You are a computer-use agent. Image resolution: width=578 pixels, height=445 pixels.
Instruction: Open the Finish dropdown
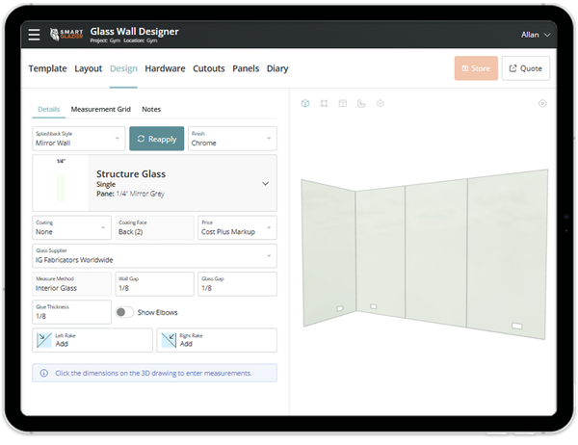[232, 139]
